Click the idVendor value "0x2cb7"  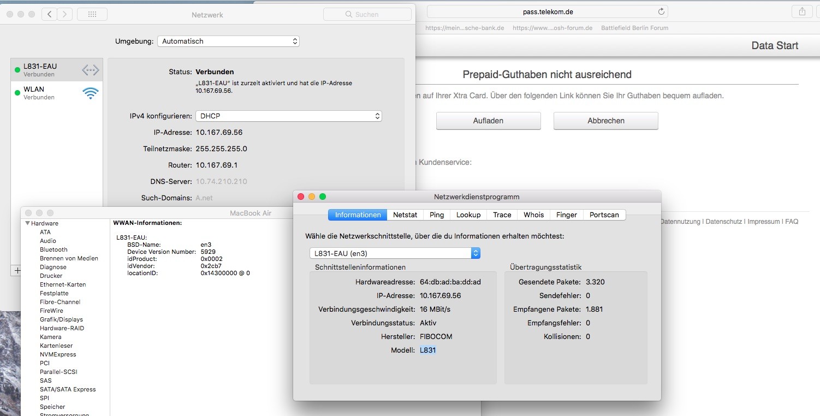tap(211, 266)
